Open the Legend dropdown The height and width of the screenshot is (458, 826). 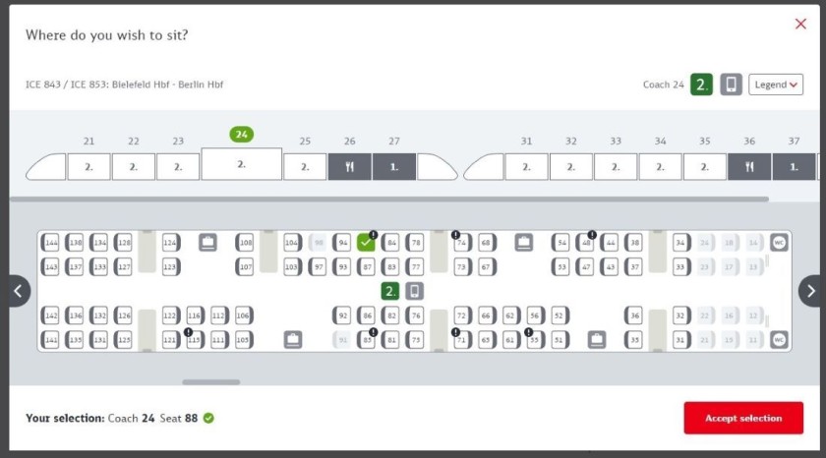point(776,85)
